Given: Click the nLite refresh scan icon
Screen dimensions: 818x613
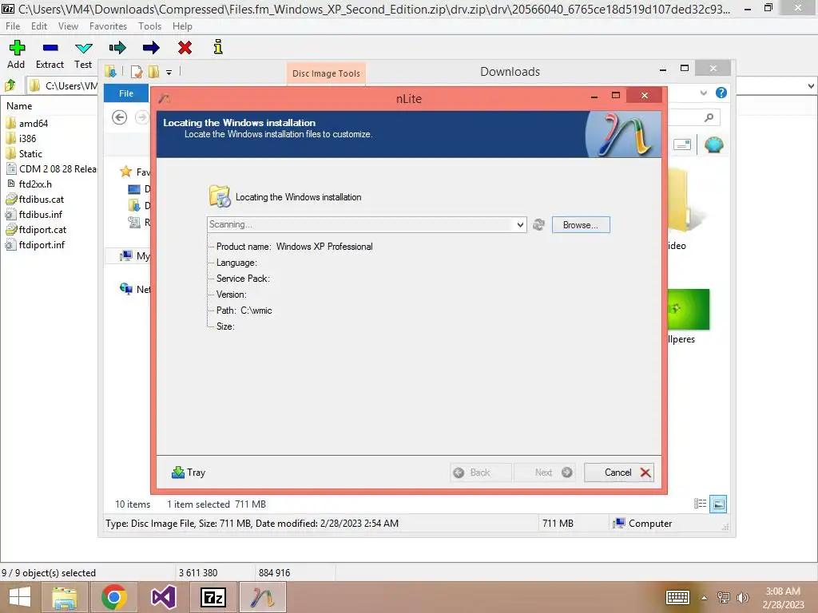Looking at the screenshot, I should [539, 224].
